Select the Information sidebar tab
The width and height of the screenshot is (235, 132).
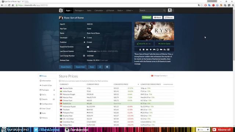[47, 81]
